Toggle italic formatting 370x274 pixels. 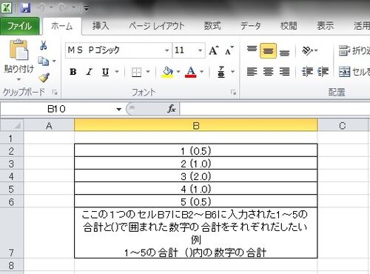coord(90,72)
